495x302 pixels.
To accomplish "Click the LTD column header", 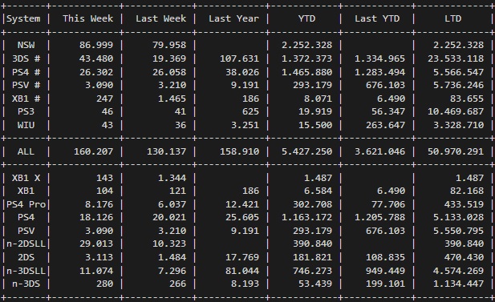I will [452, 18].
